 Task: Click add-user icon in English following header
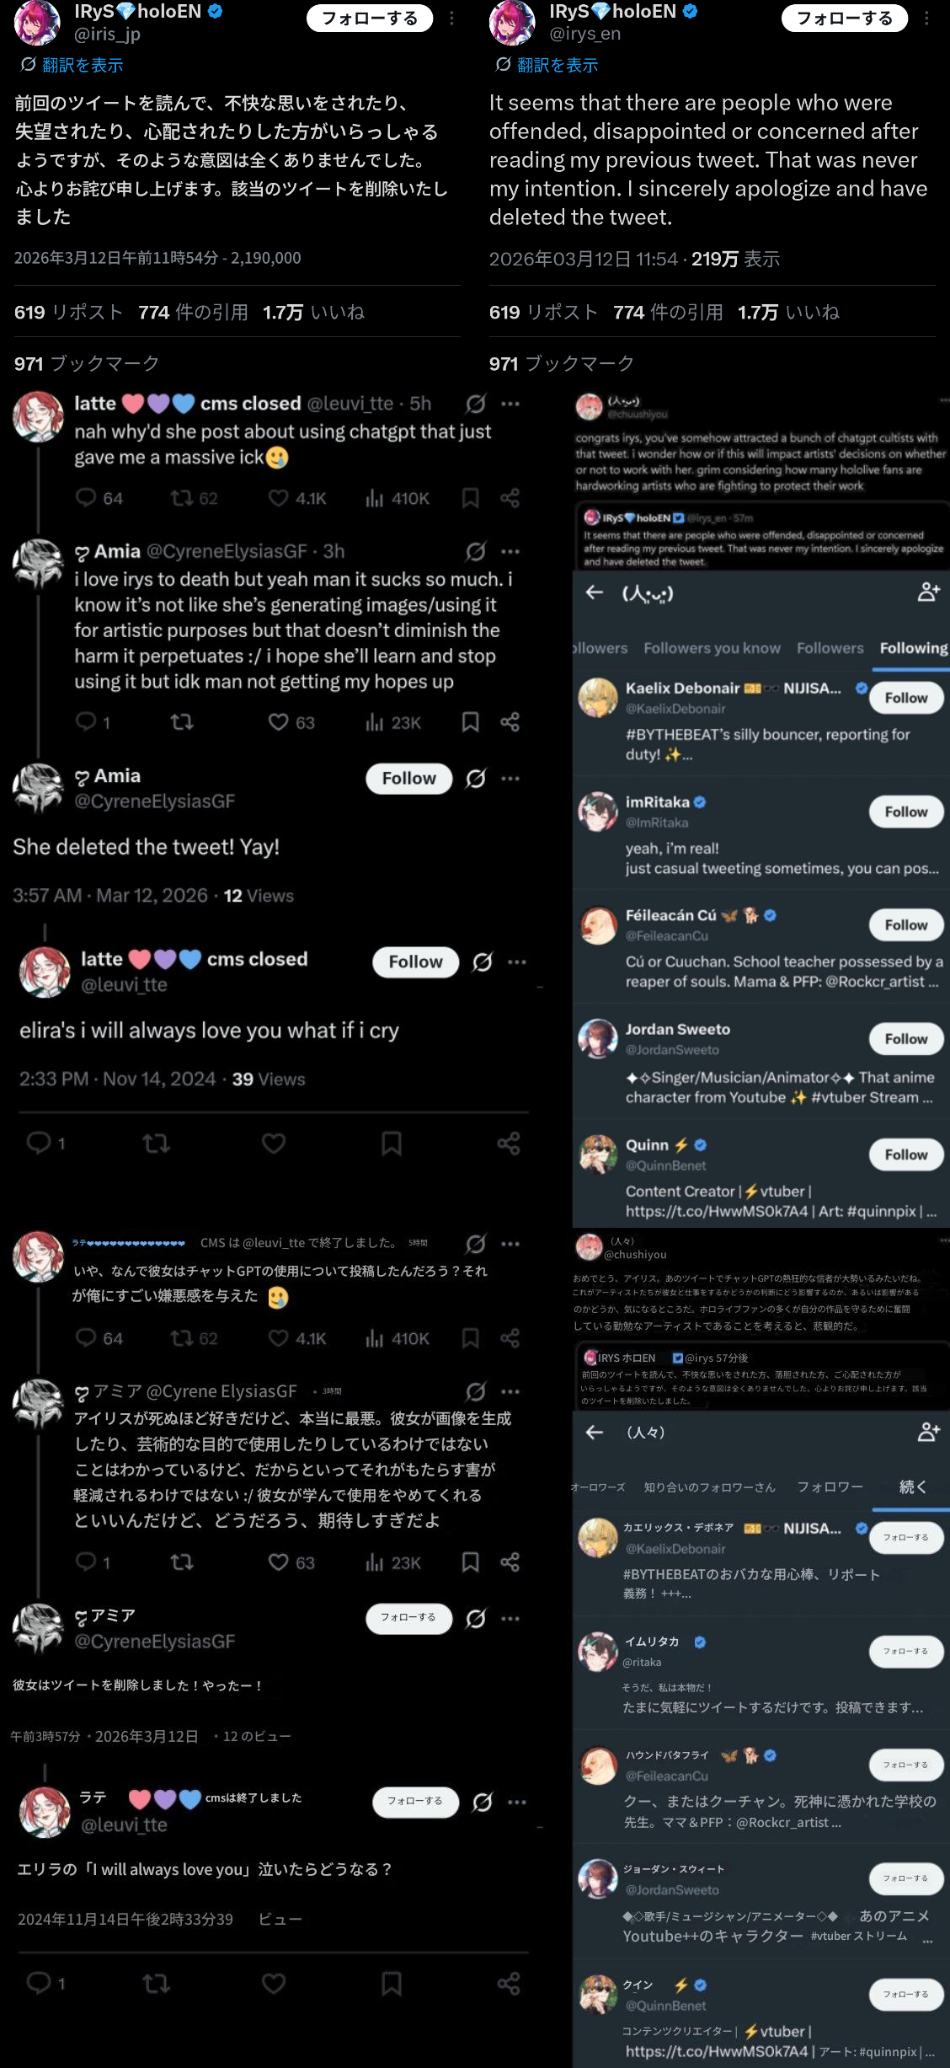tap(928, 592)
